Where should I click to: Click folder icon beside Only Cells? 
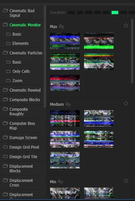[x=8, y=71]
